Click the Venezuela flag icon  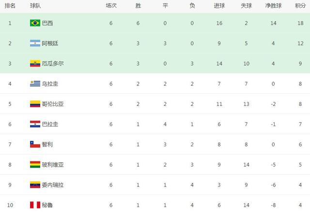pyautogui.click(x=35, y=185)
